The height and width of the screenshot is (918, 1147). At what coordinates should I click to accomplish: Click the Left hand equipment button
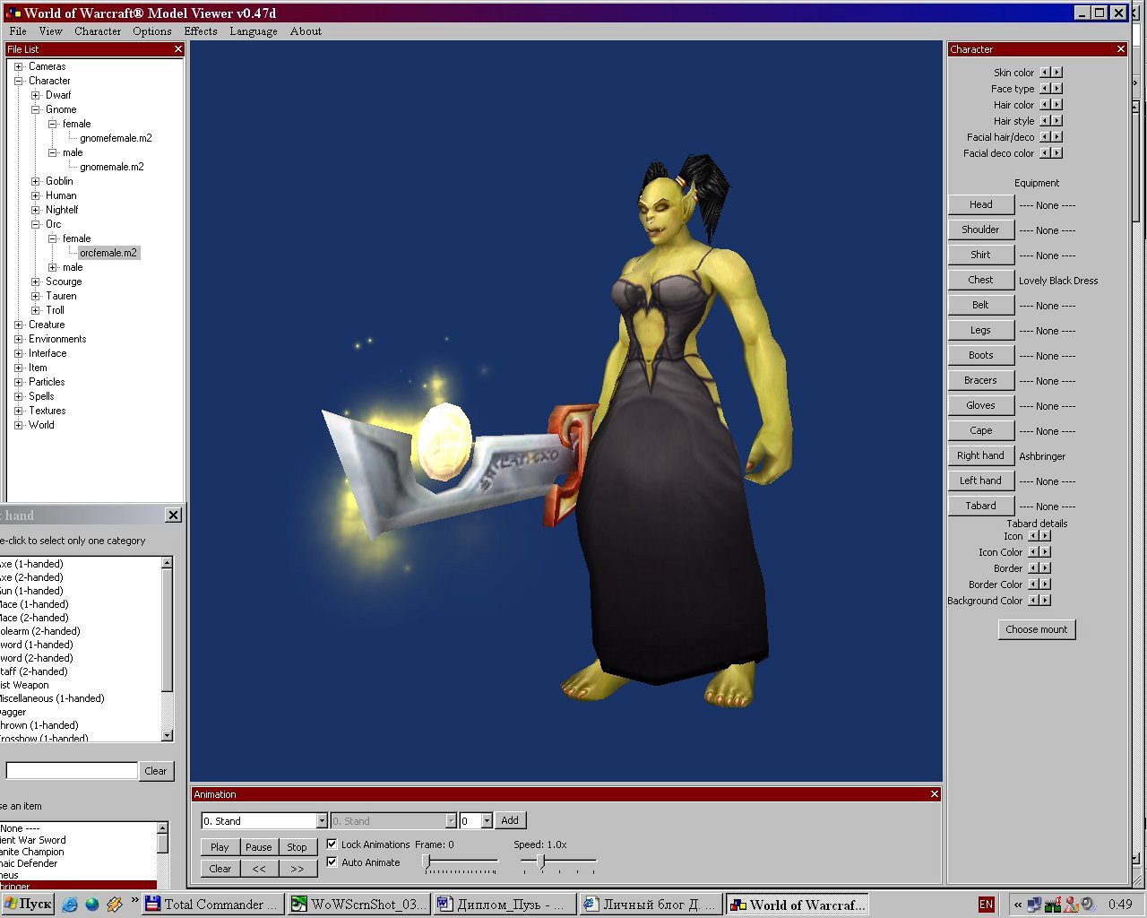coord(980,481)
